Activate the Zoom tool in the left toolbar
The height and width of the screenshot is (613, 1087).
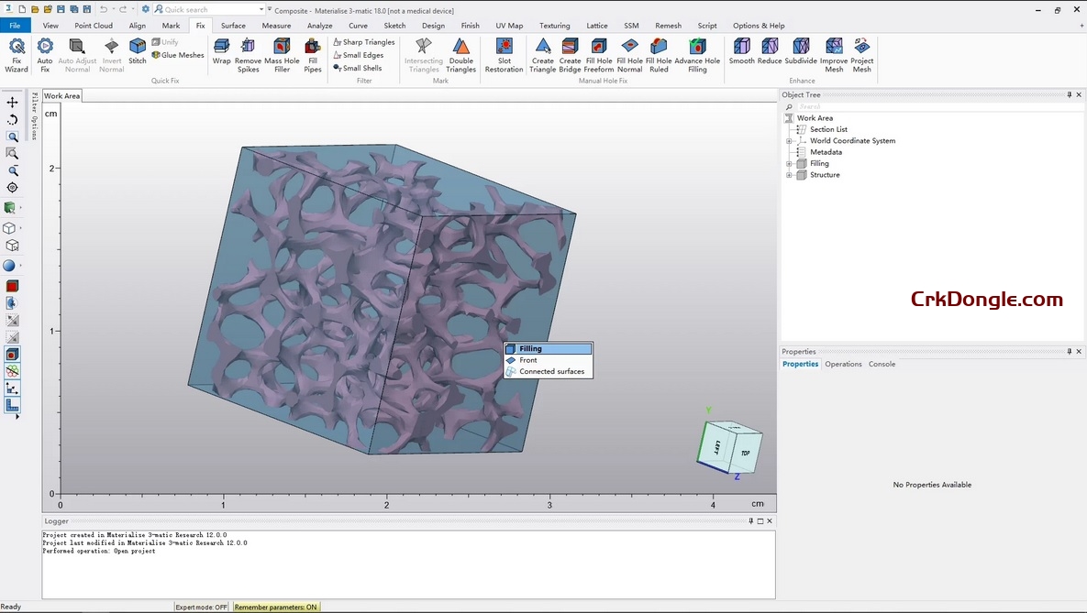[x=13, y=137]
